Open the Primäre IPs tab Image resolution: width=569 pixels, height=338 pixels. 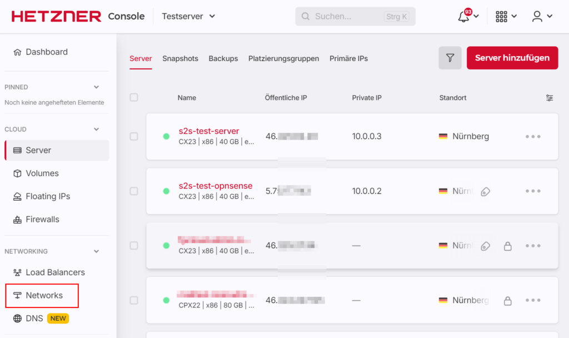coord(349,58)
